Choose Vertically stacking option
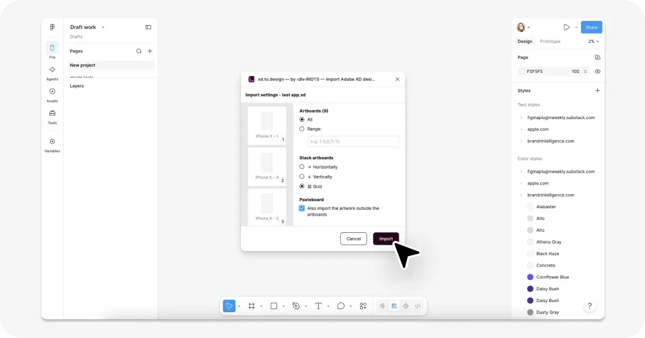The height and width of the screenshot is (338, 645). (x=302, y=177)
